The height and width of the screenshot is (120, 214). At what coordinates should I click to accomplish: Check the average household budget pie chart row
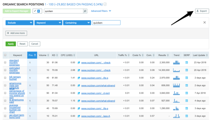tap(5, 108)
